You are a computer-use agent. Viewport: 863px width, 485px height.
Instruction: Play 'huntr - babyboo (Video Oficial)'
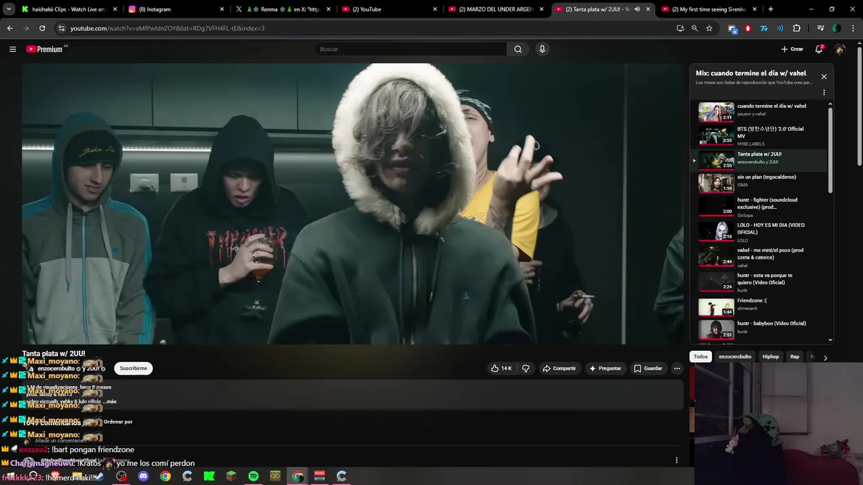pos(762,329)
